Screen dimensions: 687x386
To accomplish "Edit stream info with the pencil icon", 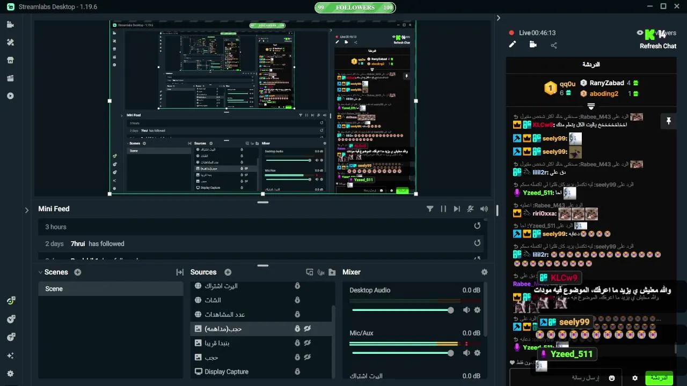I will coord(513,44).
